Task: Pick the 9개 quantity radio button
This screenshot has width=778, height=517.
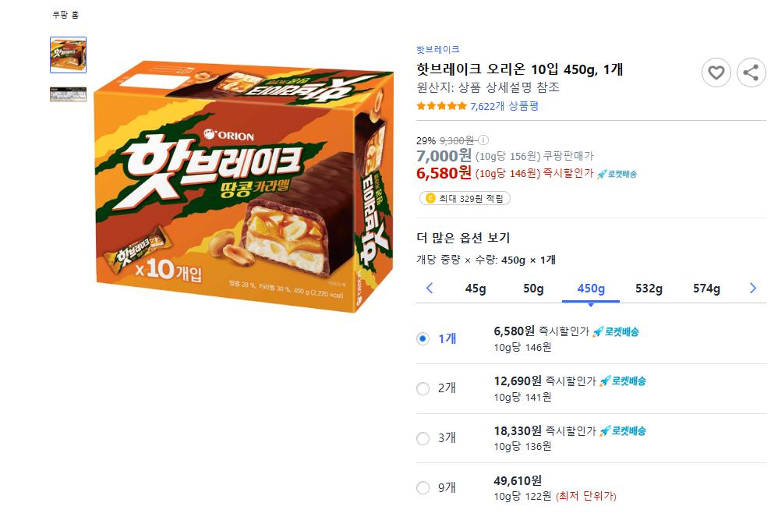Action: coord(423,488)
